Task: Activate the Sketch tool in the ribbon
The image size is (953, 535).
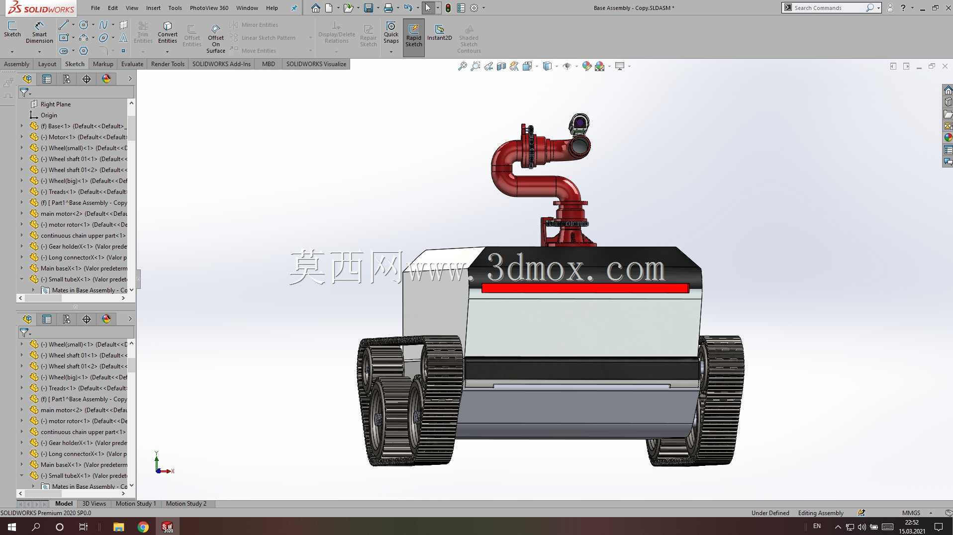Action: point(12,29)
